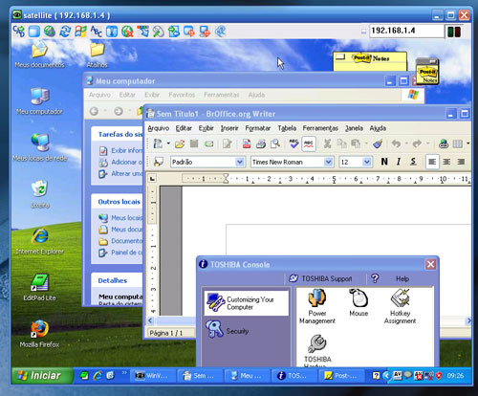The width and height of the screenshot is (478, 396).
Task: Open the Undo history dropdown arrow
Action: (x=406, y=143)
